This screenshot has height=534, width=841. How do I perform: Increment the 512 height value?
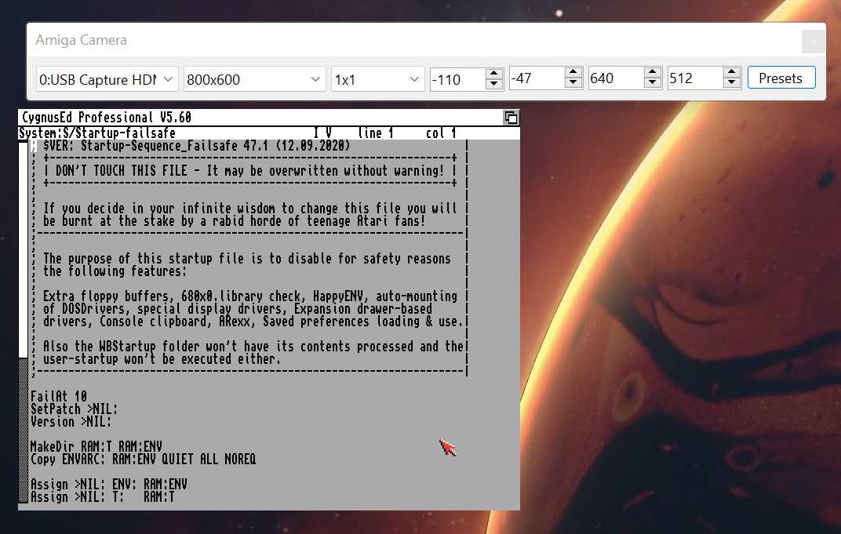click(731, 72)
